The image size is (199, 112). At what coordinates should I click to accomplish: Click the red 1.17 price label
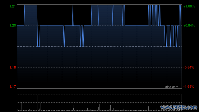12,86
